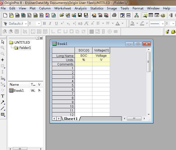Viewport: 176px width, 150px height.
Task: Click the Name column header
Action: pos(19,85)
